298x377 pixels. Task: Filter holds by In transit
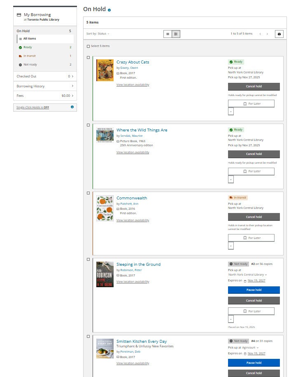(45, 56)
